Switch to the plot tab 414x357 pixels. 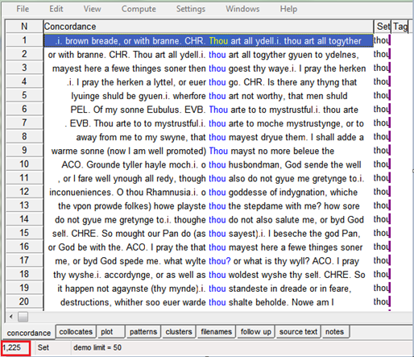(111, 332)
